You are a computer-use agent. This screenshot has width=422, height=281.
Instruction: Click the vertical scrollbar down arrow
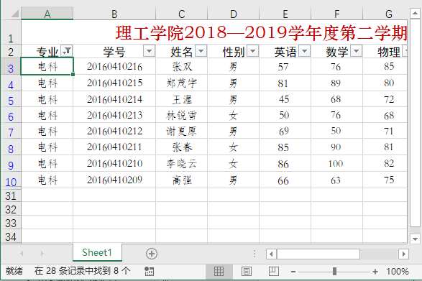pos(415,239)
